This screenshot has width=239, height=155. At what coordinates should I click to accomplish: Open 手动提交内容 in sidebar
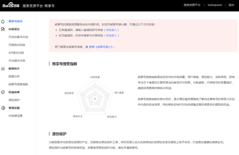tap(17, 61)
